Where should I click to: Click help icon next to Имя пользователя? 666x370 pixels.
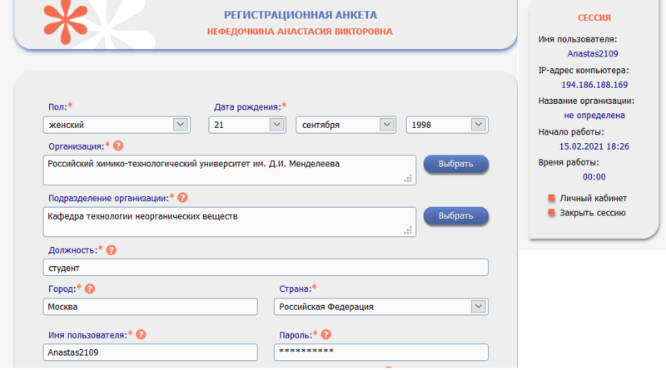point(141,334)
